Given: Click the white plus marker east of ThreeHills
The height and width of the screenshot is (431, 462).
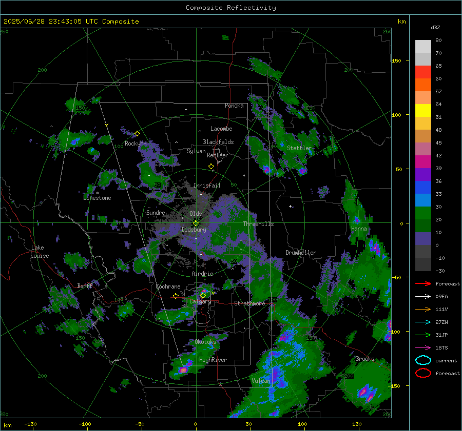Looking at the screenshot, I should tap(290, 206).
